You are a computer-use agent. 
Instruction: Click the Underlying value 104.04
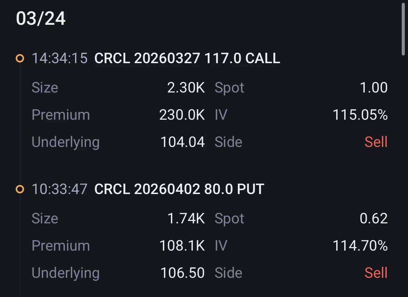pos(183,142)
